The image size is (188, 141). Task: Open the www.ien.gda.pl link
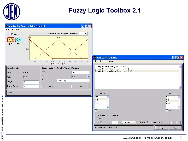coord(132,138)
